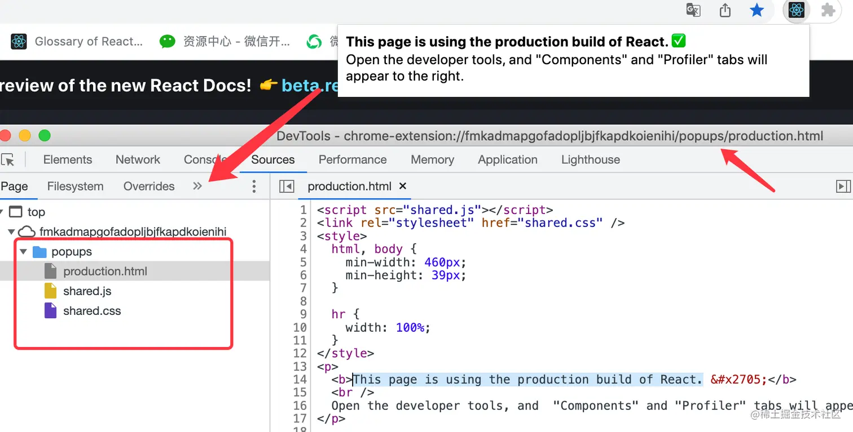Select the Page navigator tab

pyautogui.click(x=14, y=186)
